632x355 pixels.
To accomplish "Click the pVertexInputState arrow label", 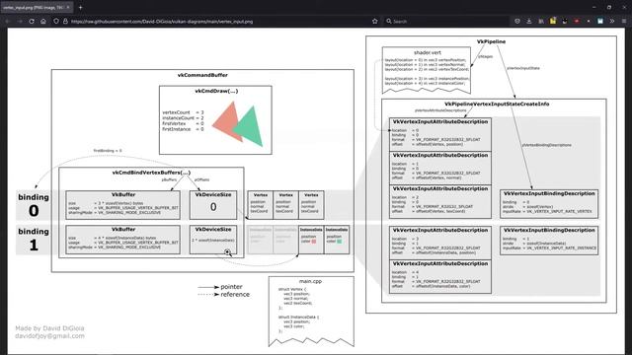I will pos(523,68).
